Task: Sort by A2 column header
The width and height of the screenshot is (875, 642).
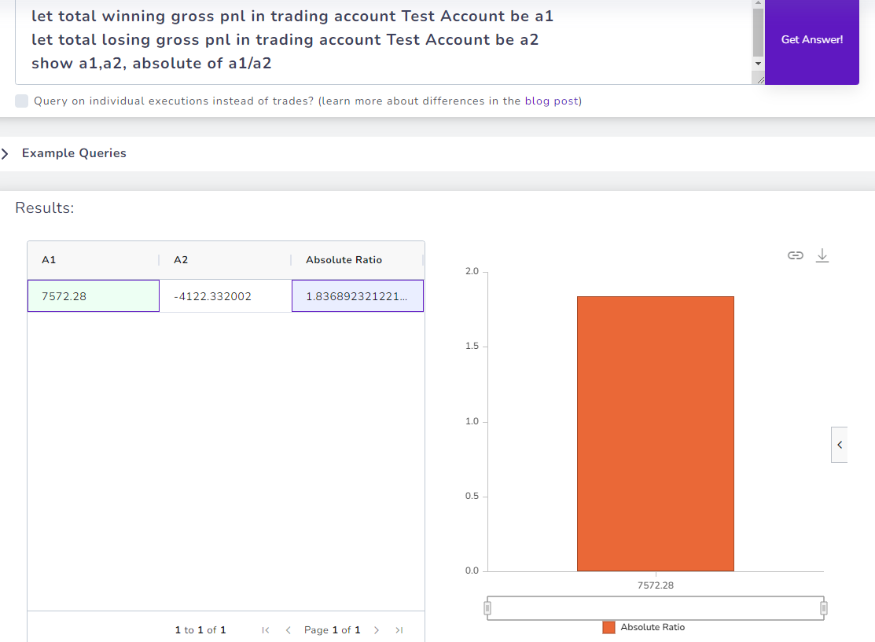Action: [x=181, y=260]
